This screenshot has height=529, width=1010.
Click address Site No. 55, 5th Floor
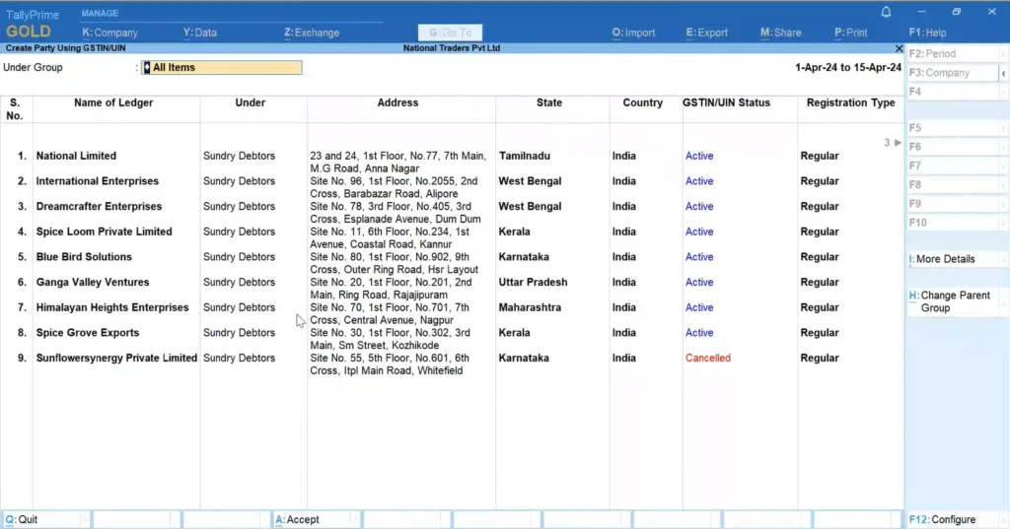389,364
